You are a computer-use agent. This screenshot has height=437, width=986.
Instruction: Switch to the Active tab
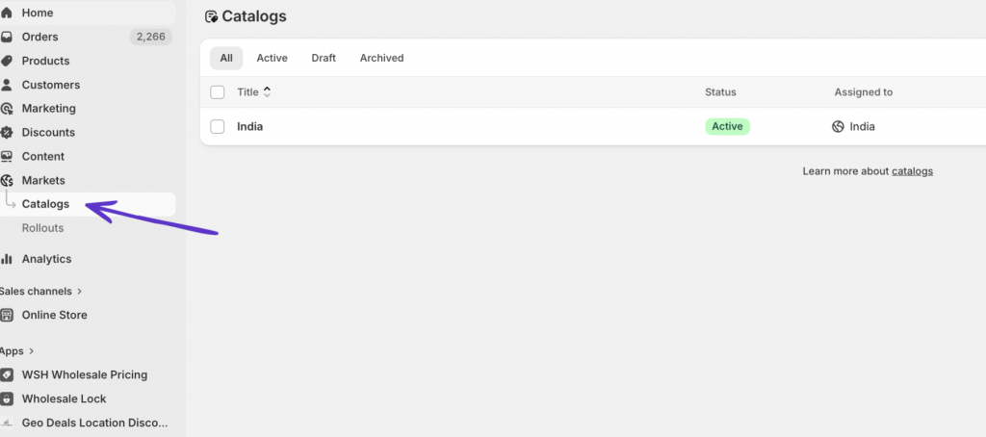click(272, 58)
